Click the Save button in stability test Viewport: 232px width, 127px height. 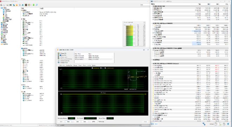point(85,122)
